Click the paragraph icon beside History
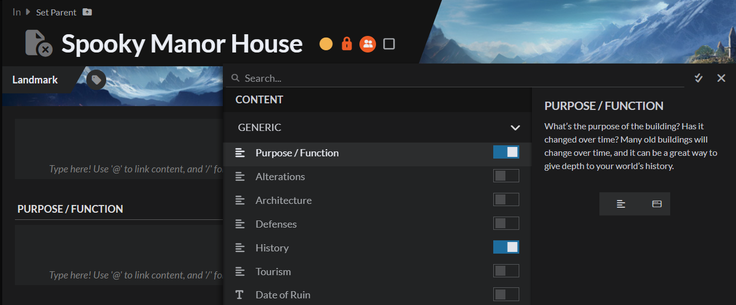 (239, 248)
